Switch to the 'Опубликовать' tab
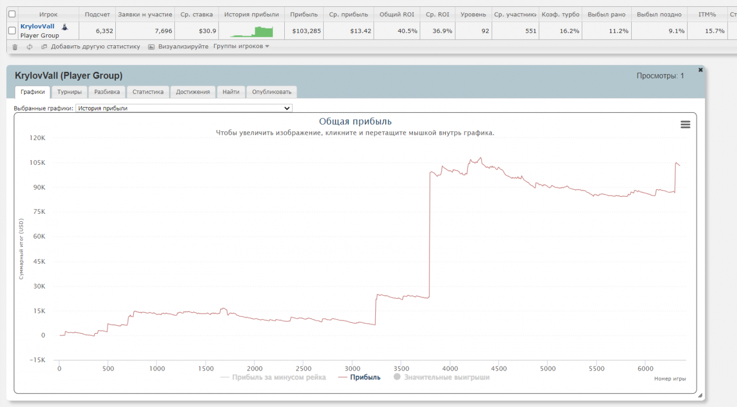 [272, 92]
